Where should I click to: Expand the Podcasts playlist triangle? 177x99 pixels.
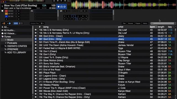coord(6,43)
